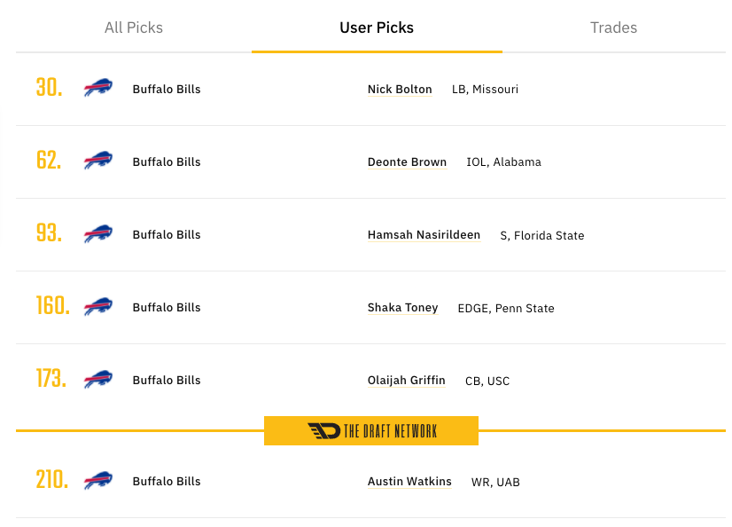
Task: Click Buffalo Bills text on pick 210
Action: point(167,482)
